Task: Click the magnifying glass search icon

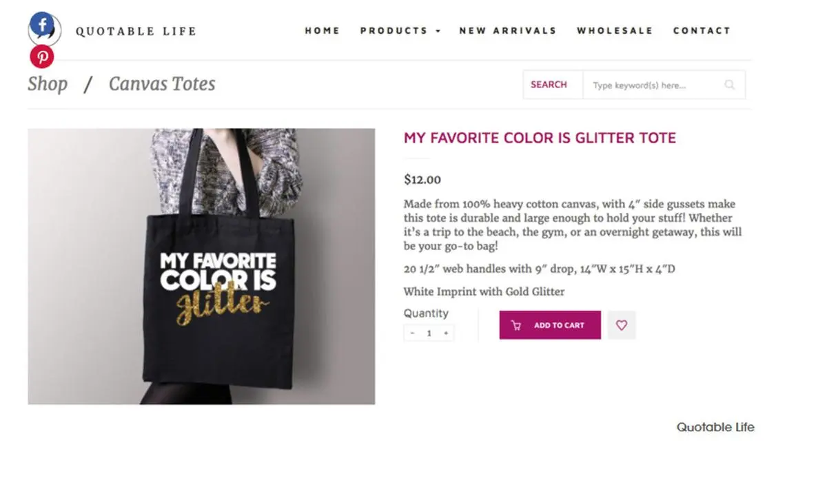Action: point(729,85)
